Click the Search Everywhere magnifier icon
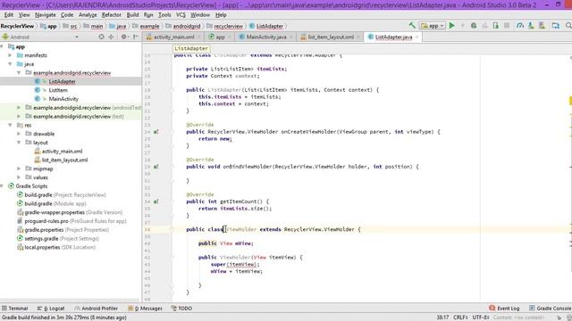 568,26
